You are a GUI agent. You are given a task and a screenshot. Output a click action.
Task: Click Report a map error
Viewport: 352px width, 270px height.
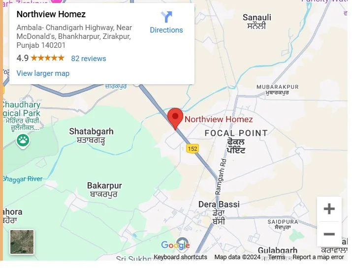318,257
